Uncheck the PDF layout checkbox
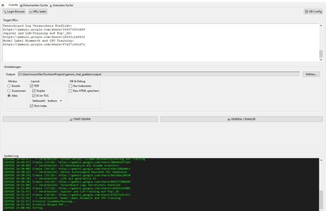This screenshot has width=326, height=211. click(31, 86)
